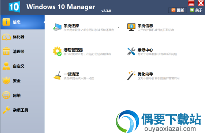The height and width of the screenshot is (133, 205).
Task: Click the green info icon on 关于
Action: 192,10
